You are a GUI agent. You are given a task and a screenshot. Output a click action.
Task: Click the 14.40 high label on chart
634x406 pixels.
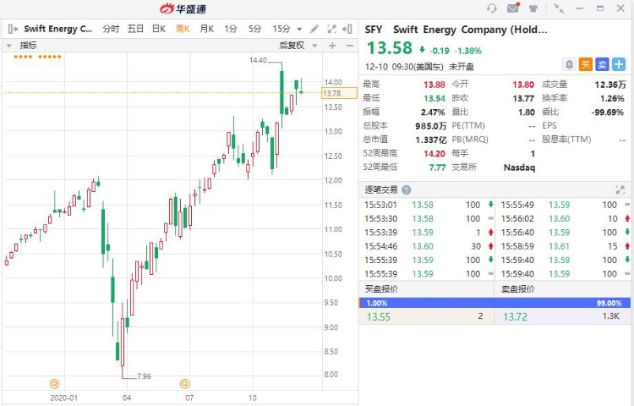click(x=259, y=60)
